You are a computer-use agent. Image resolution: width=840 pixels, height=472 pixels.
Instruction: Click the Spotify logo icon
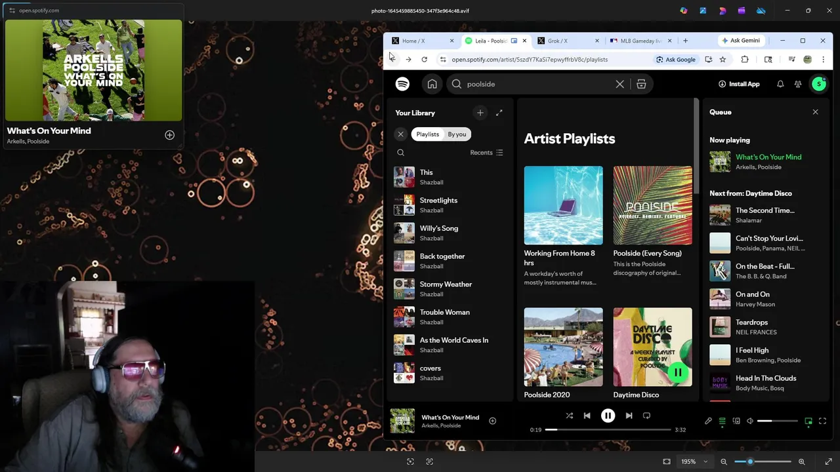tap(402, 84)
